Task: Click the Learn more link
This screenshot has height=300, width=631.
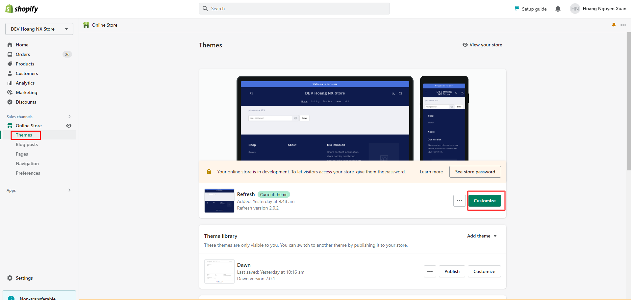Action: pos(431,172)
